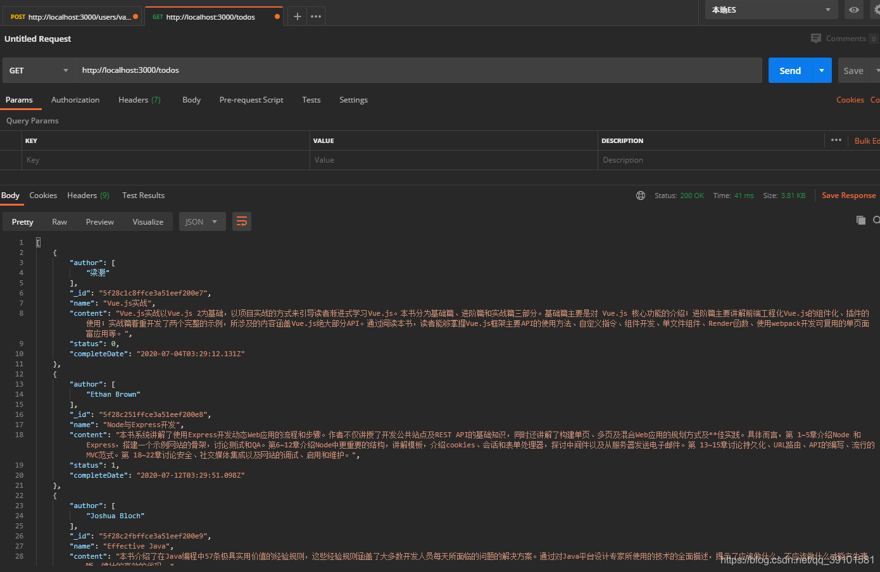Viewport: 880px width, 572px height.
Task: Open the Tests tab
Action: [x=311, y=100]
